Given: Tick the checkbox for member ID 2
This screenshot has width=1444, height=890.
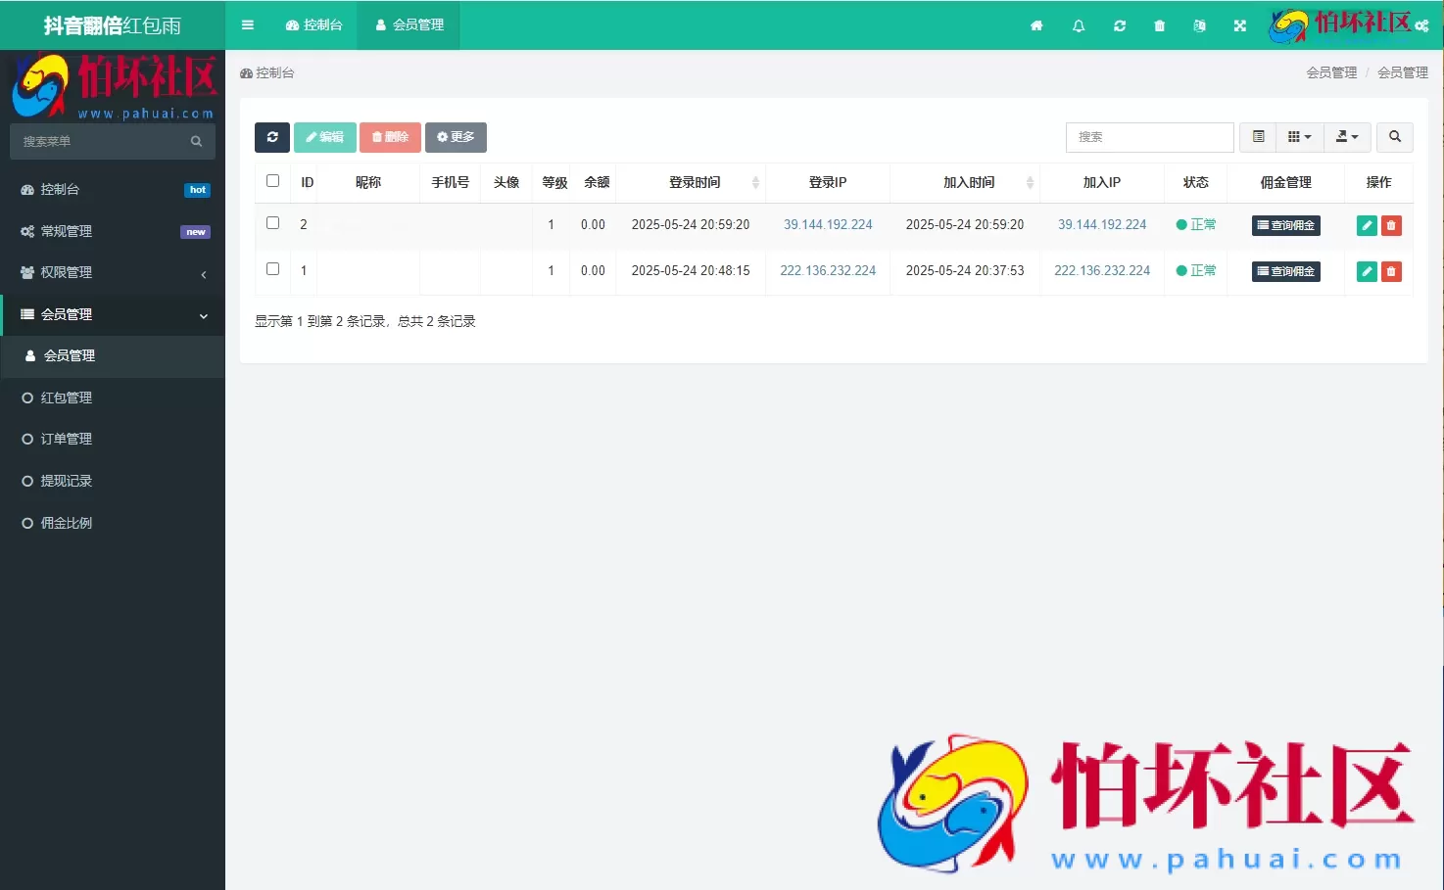Looking at the screenshot, I should (271, 222).
